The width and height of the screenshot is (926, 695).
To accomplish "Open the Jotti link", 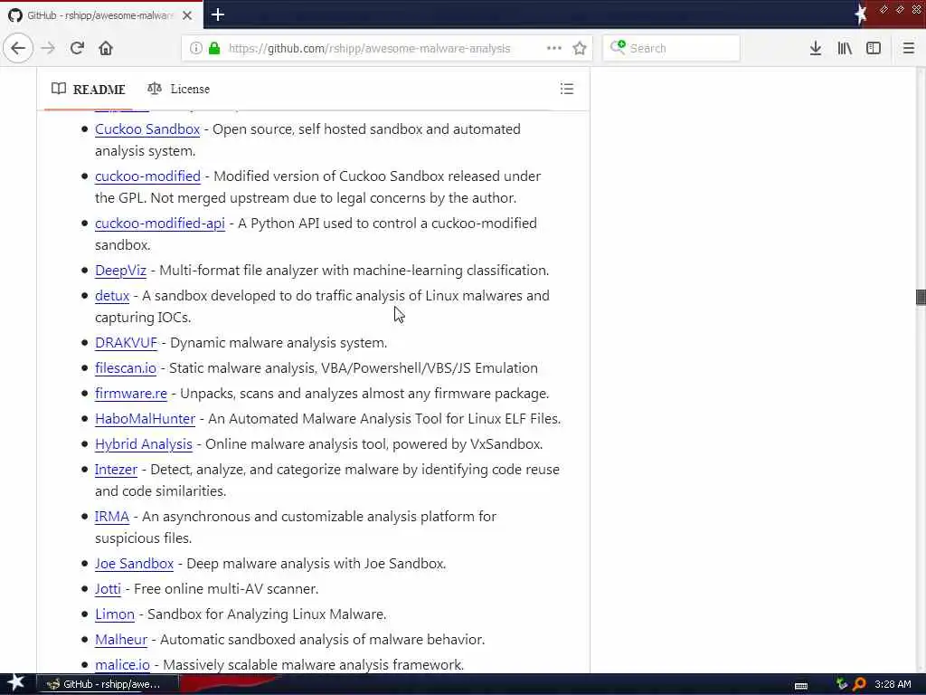I will (x=108, y=589).
